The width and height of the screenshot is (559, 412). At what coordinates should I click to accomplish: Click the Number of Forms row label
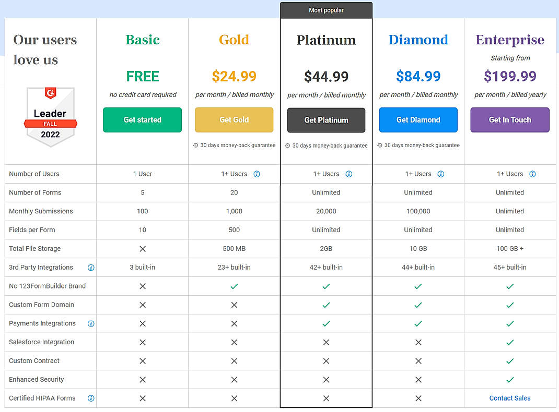35,192
